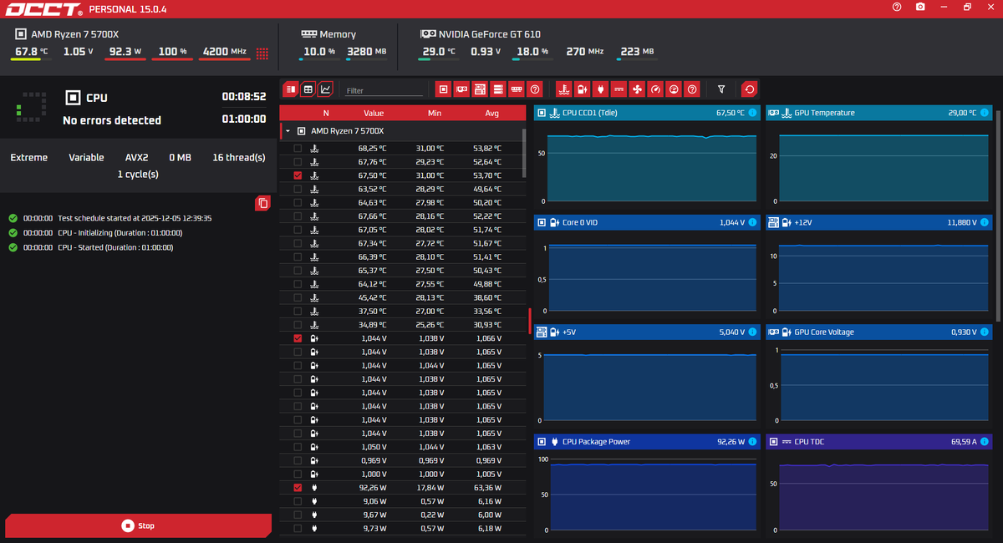Image resolution: width=1003 pixels, height=543 pixels.
Task: Toggle the other sensors question mark filter
Action: click(x=692, y=89)
